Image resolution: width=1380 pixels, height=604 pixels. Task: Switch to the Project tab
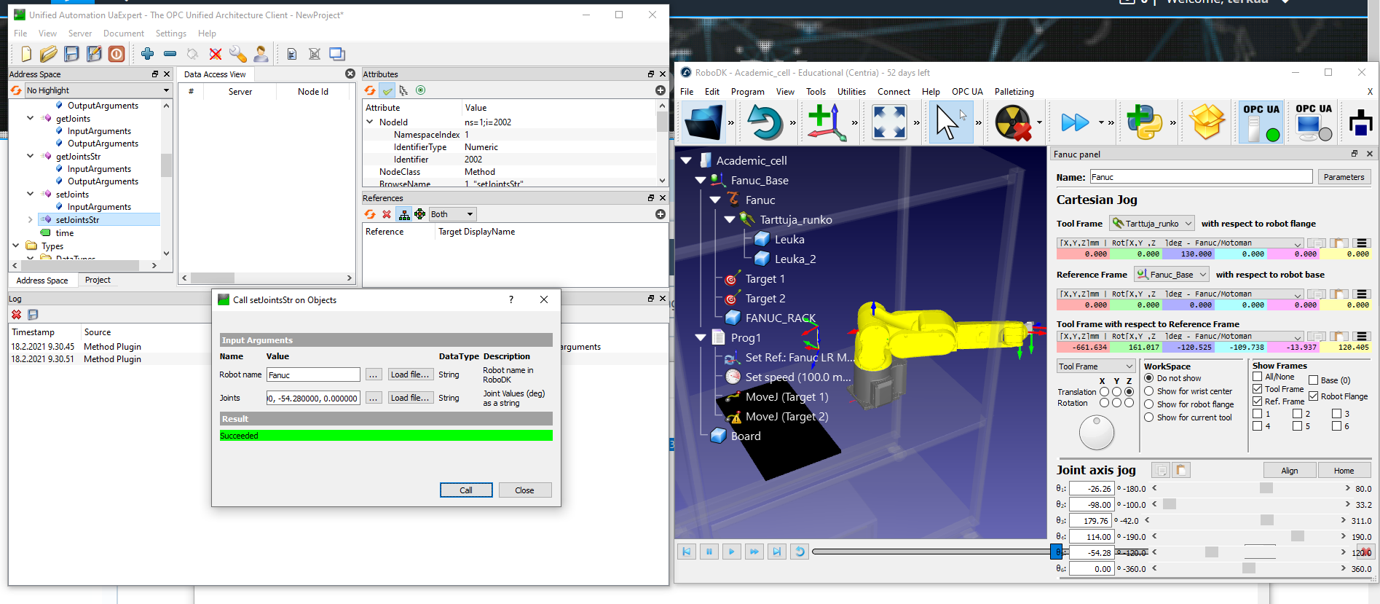98,280
